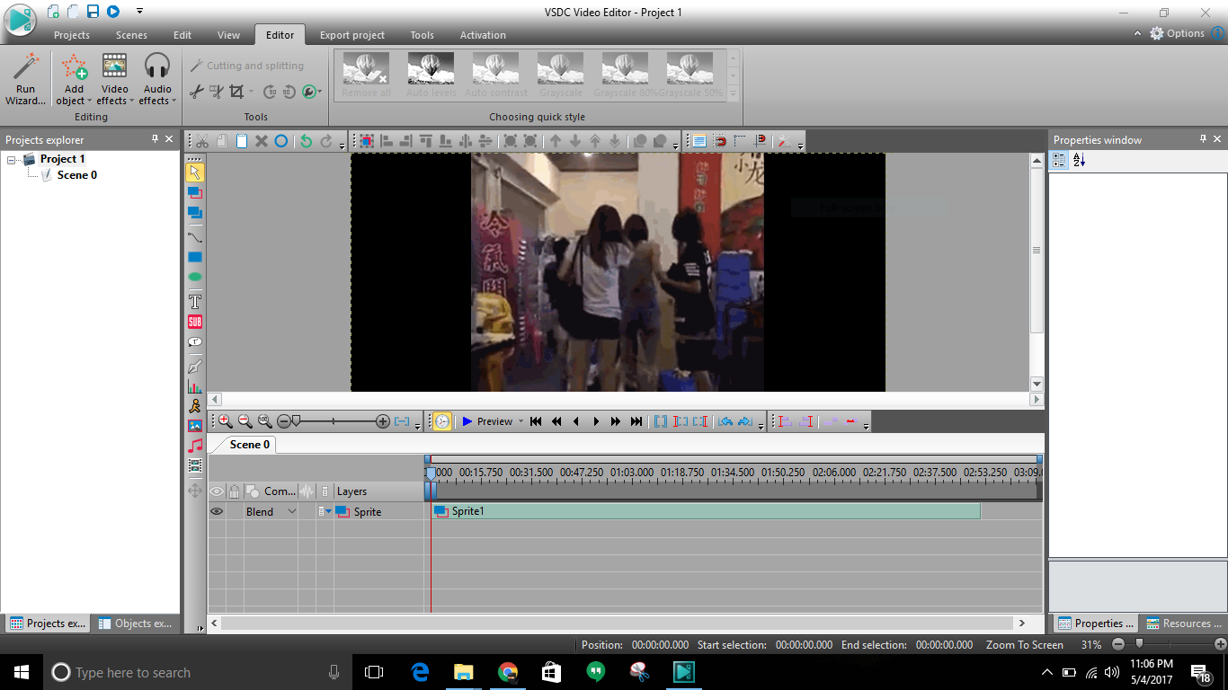Select the Subtitles tool
The height and width of the screenshot is (690, 1228).
click(195, 322)
